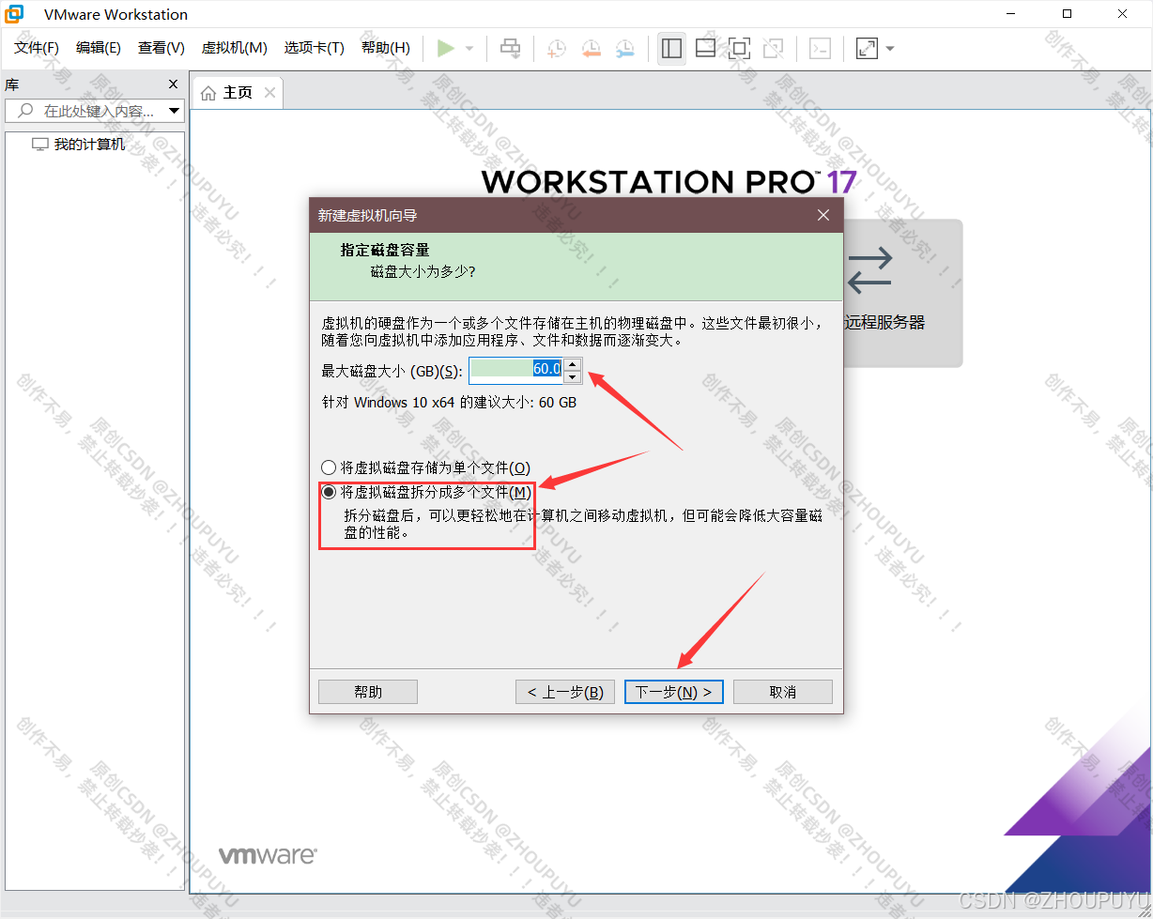Click the 取消 cancel button
Screen dimensions: 1153x919
coord(783,692)
